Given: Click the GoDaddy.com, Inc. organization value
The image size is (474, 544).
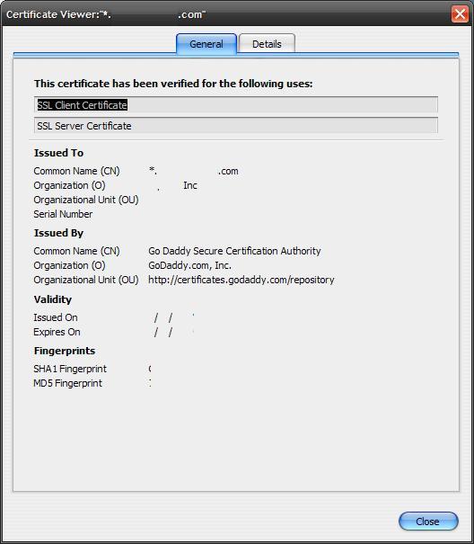Looking at the screenshot, I should click(190, 265).
